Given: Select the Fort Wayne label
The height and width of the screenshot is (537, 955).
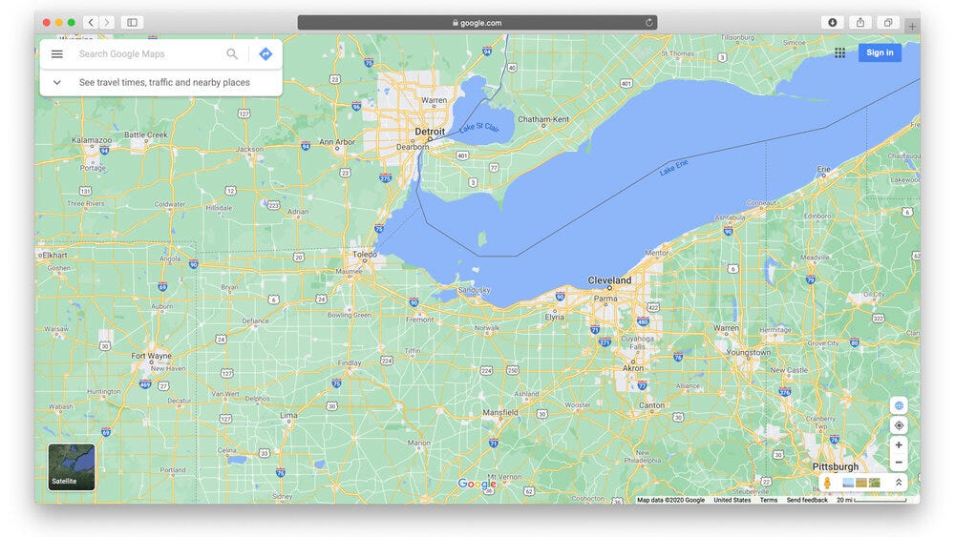Looking at the screenshot, I should coord(151,356).
